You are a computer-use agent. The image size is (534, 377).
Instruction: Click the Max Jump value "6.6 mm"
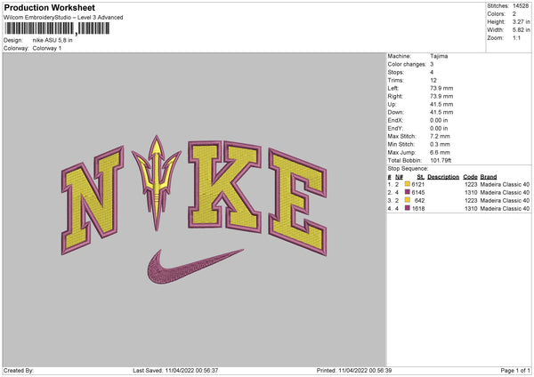coord(440,152)
